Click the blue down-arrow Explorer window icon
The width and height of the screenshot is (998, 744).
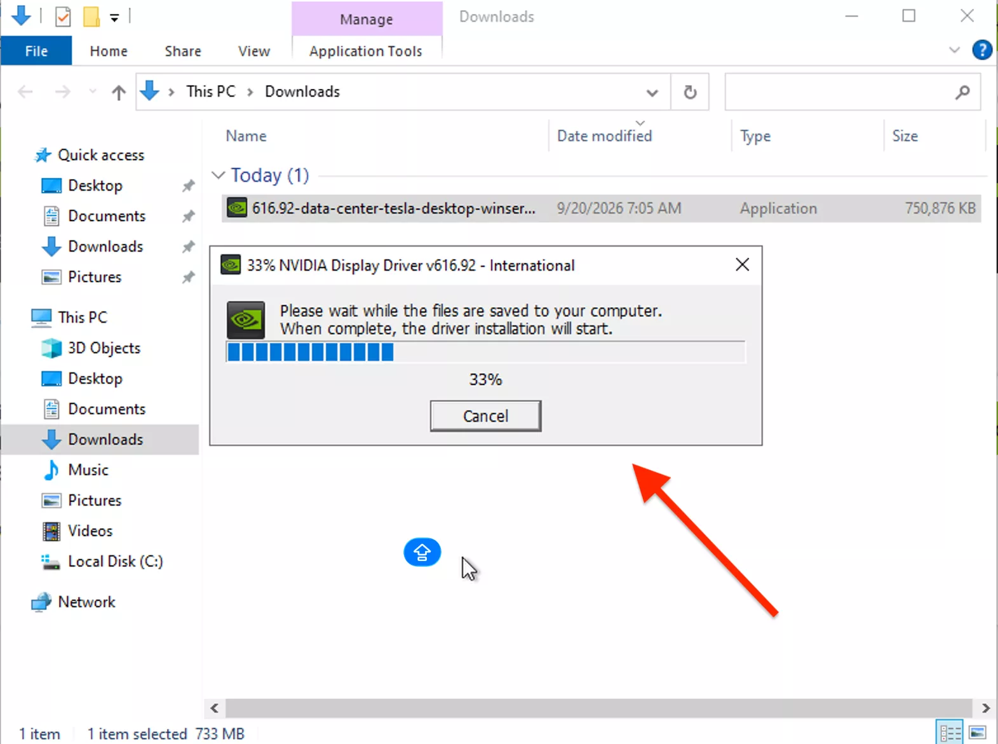click(x=21, y=16)
